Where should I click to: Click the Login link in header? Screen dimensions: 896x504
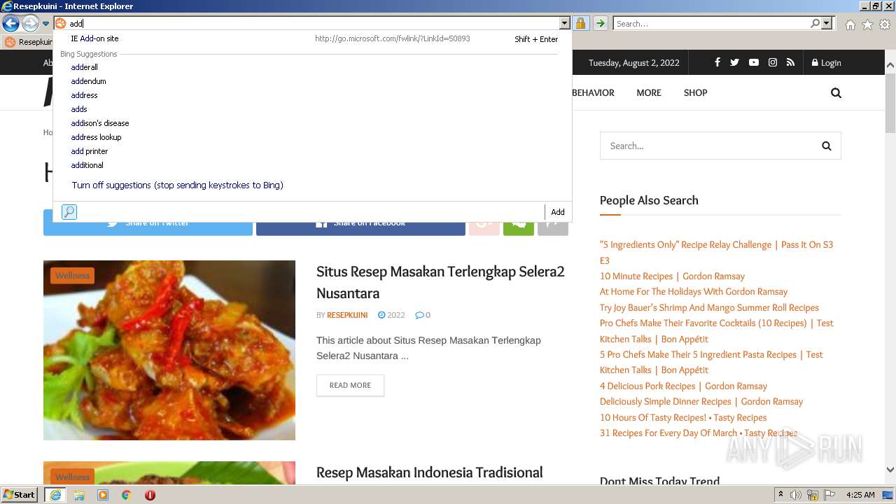coord(826,63)
